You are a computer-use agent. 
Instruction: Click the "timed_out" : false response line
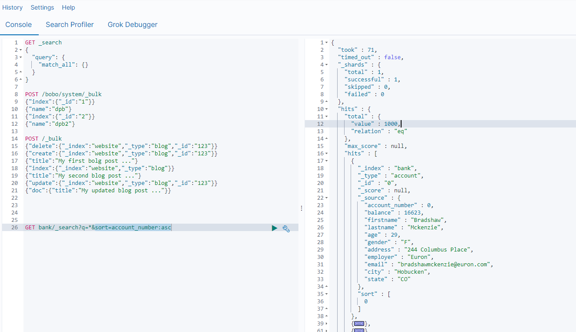[371, 57]
